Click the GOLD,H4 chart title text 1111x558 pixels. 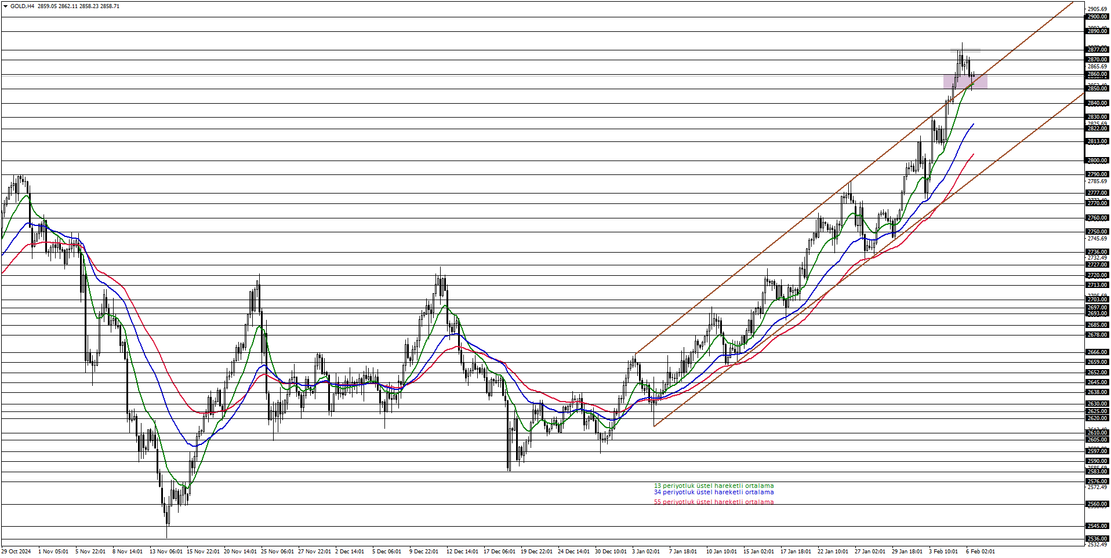pos(22,6)
